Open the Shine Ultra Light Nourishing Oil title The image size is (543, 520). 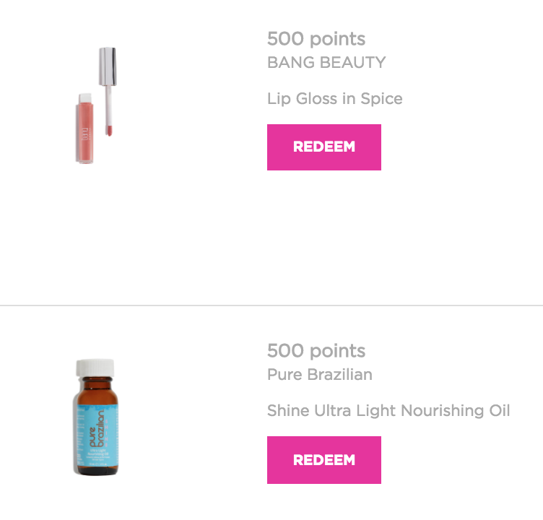388,411
